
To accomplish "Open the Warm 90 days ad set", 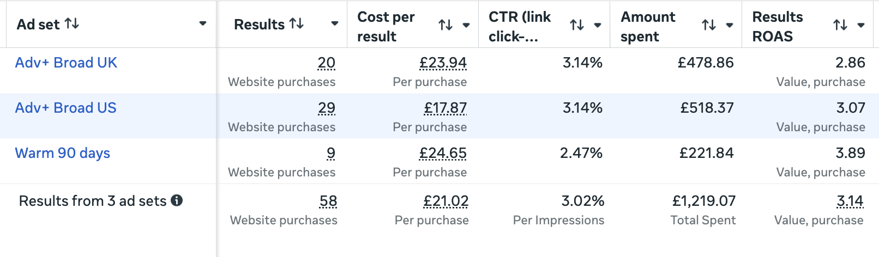I will (63, 153).
